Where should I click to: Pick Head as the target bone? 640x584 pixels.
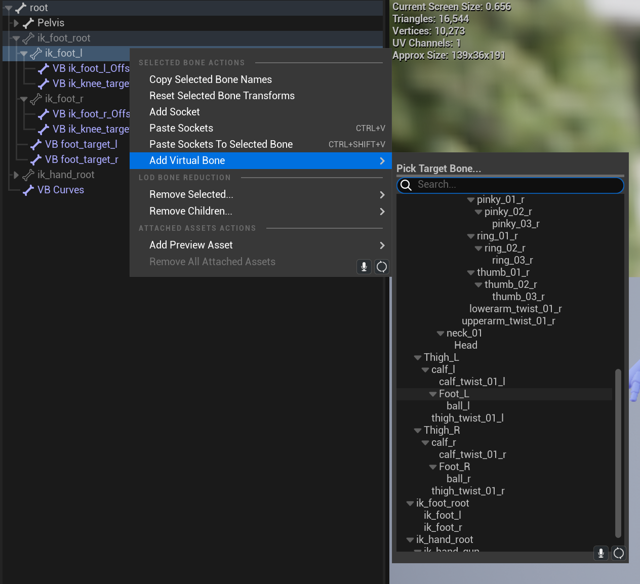pos(465,345)
